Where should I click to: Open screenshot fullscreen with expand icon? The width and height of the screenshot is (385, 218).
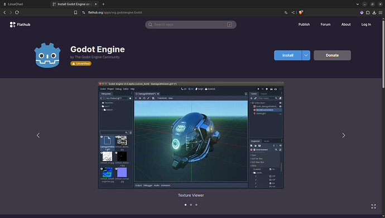373,206
